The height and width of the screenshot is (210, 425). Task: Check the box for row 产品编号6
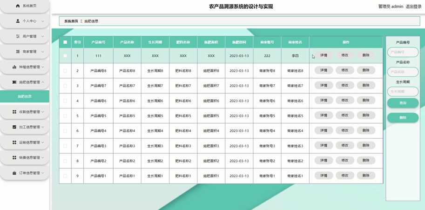click(65, 101)
